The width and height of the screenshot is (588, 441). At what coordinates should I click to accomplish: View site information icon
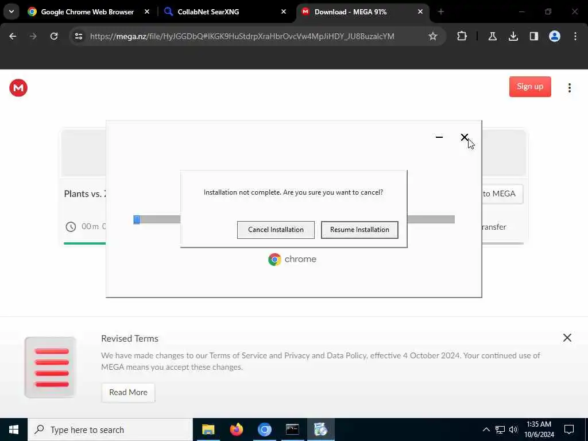click(x=78, y=36)
